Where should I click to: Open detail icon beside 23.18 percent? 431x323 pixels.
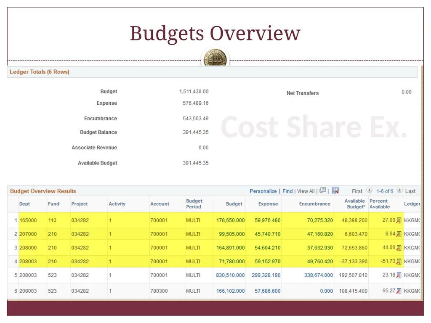[399, 275]
